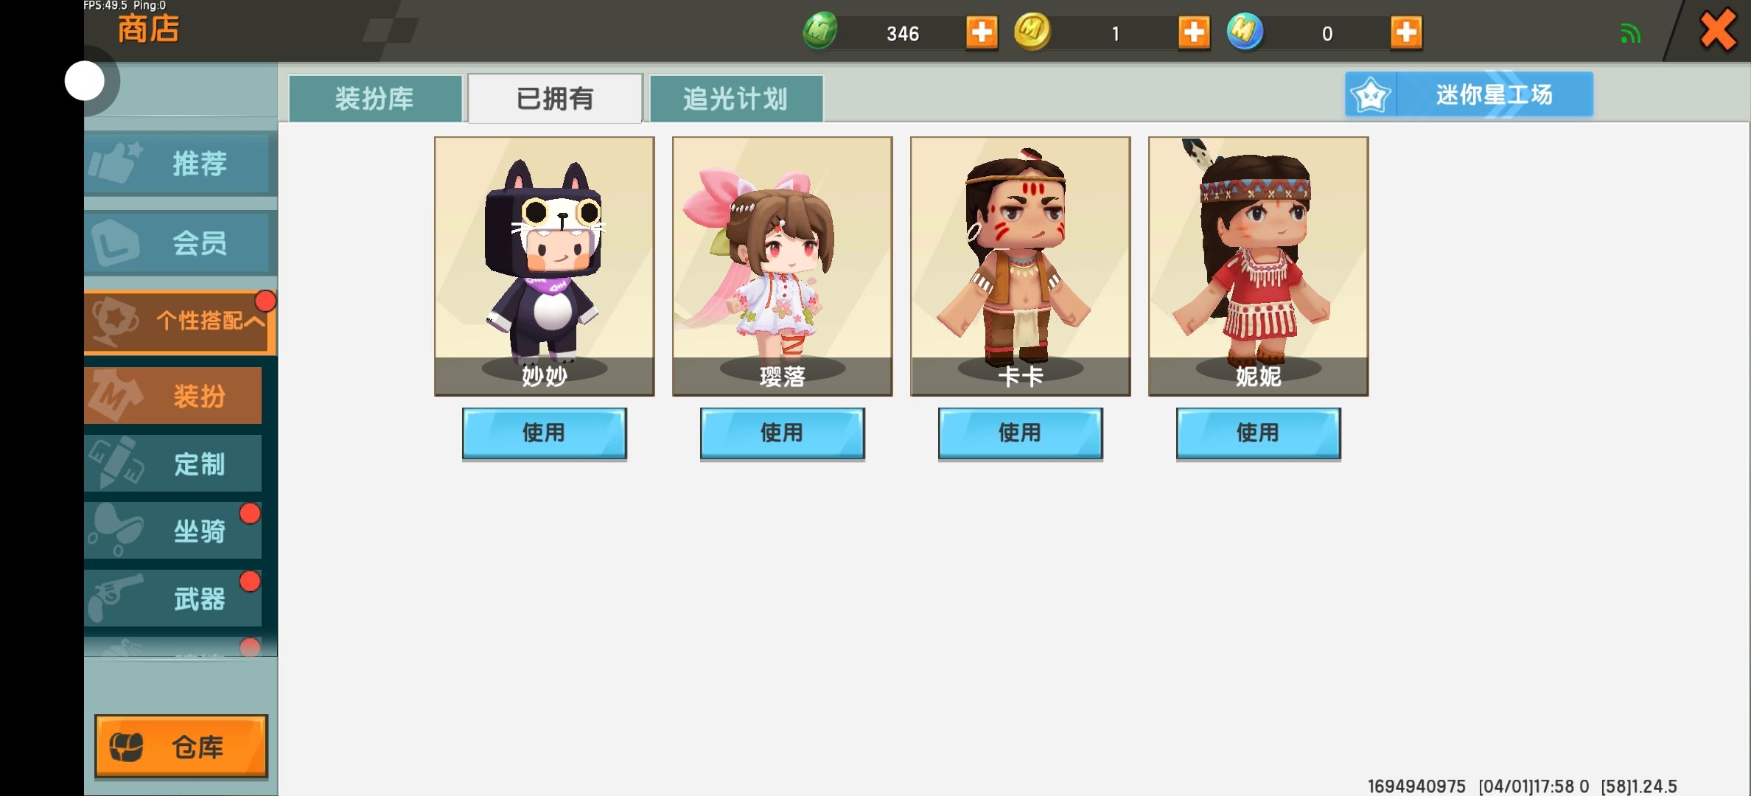Collapse the 个性搭配 category
This screenshot has width=1751, height=796.
(x=180, y=321)
